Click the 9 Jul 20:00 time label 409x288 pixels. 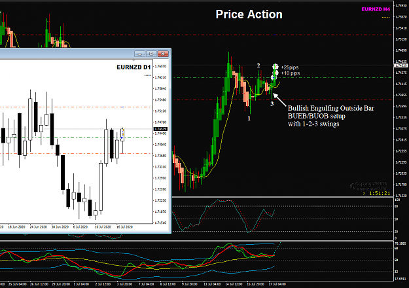(189, 284)
